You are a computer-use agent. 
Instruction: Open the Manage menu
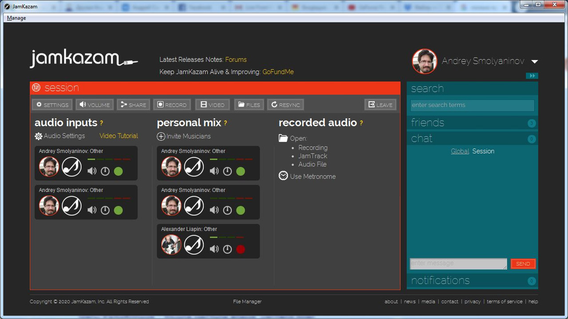16,18
